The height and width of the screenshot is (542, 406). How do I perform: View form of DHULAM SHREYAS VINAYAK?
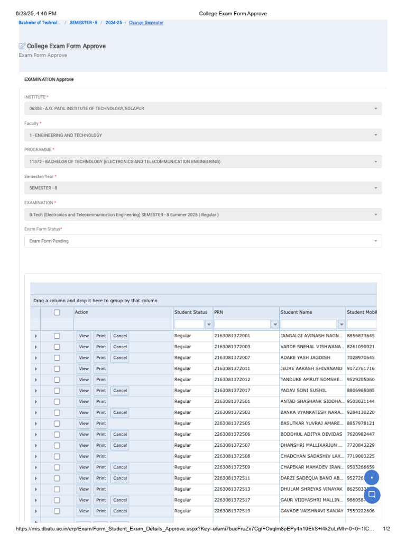click(x=84, y=489)
